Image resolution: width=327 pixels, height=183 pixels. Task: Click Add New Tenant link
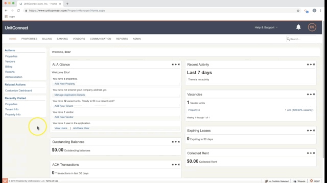click(x=63, y=106)
